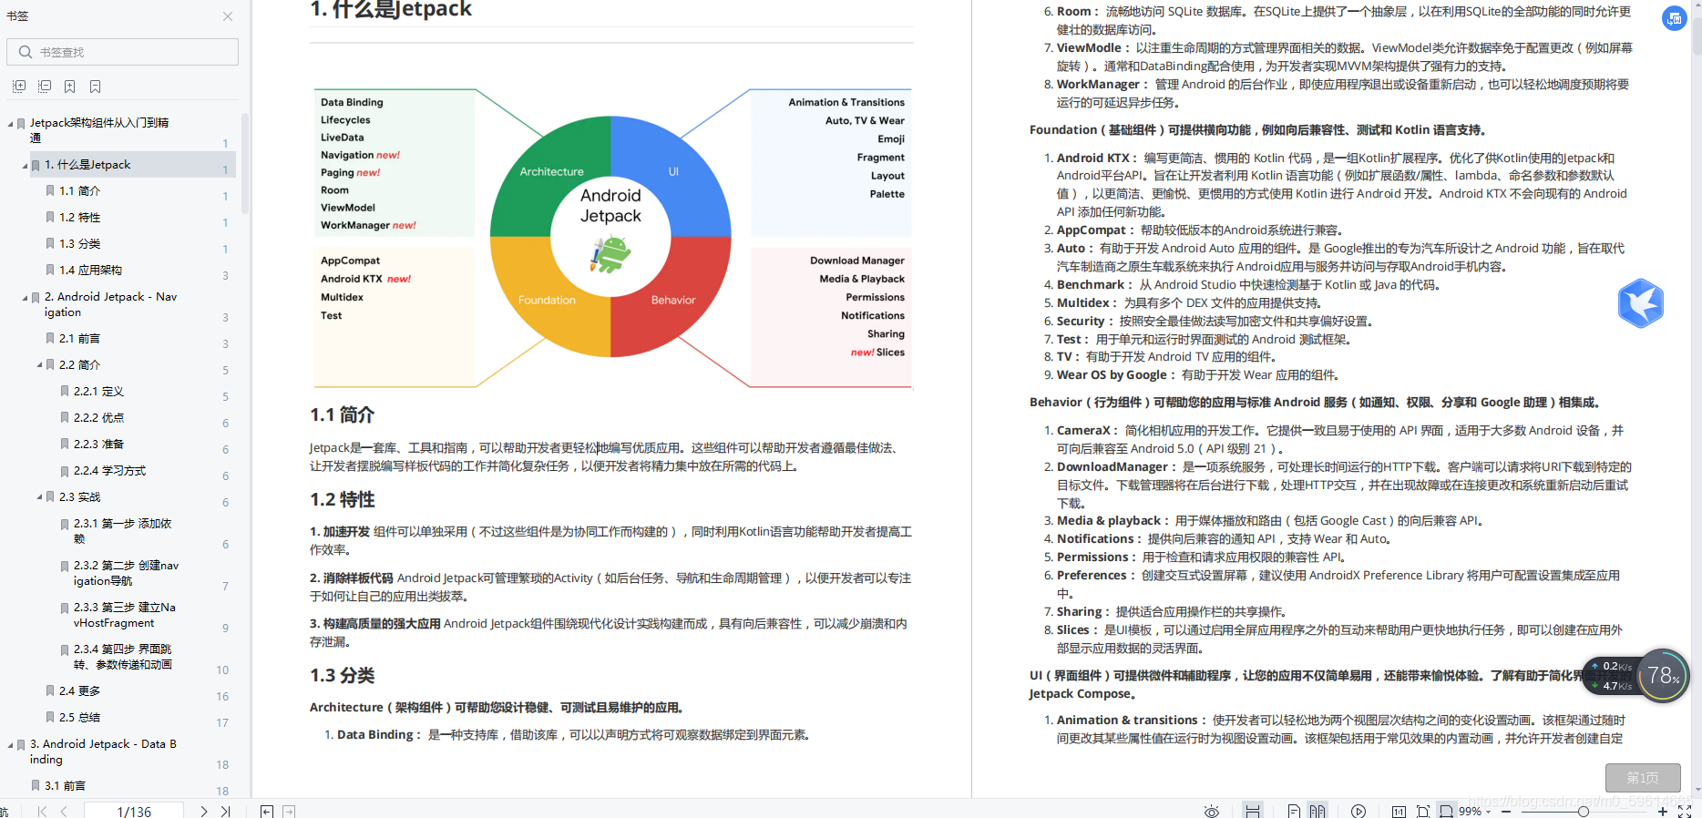Open the blue translate/assistant icon at top right

pyautogui.click(x=1674, y=18)
